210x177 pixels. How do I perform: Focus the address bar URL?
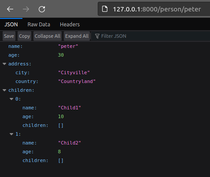(x=157, y=9)
